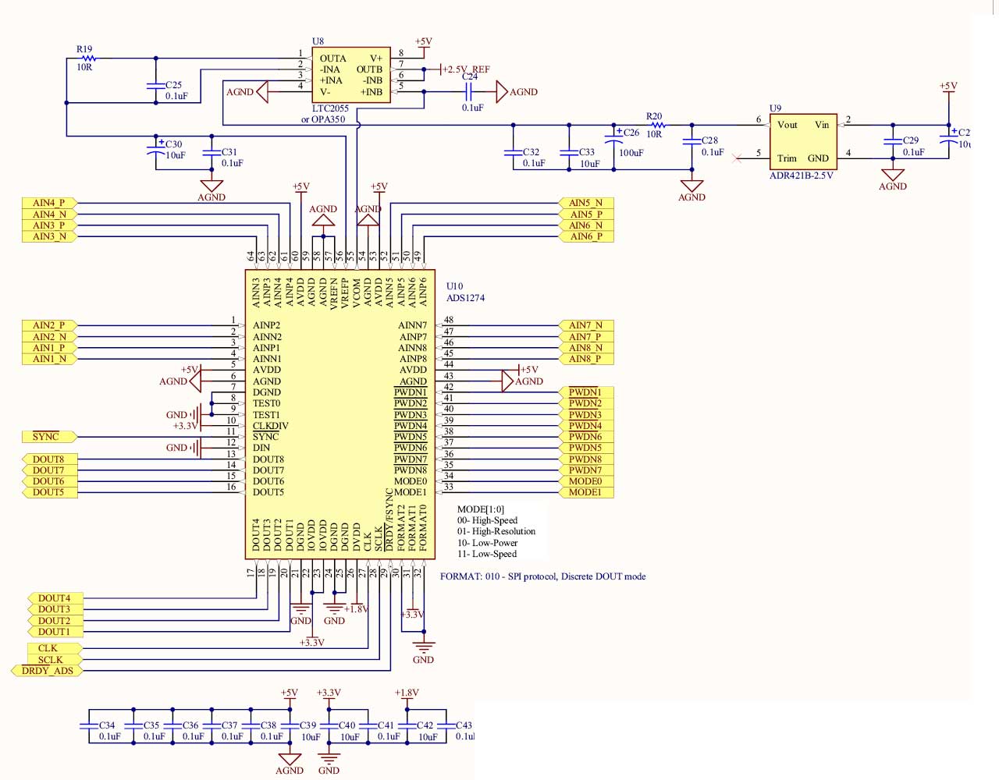This screenshot has width=999, height=780.
Task: Click the yellow PWDN4 port
Action: click(586, 426)
